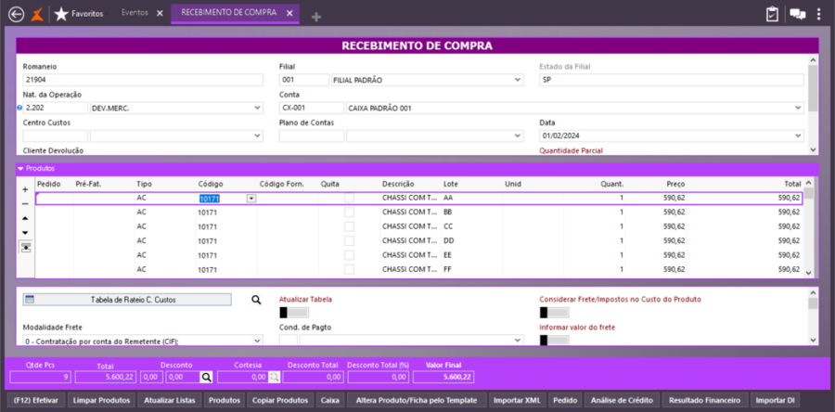Open the DEV.MERC. operation dropdown
Image resolution: width=835 pixels, height=412 pixels.
pos(257,108)
